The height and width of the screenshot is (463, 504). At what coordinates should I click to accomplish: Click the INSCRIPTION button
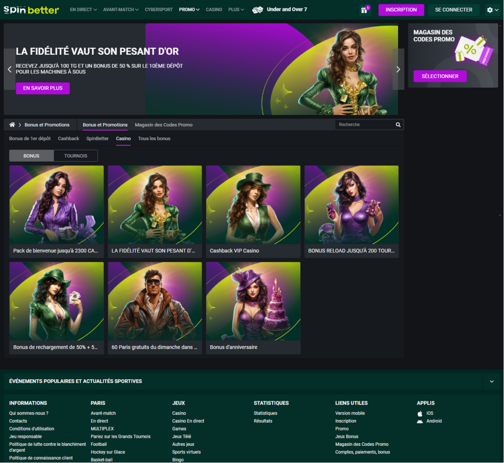pyautogui.click(x=401, y=10)
